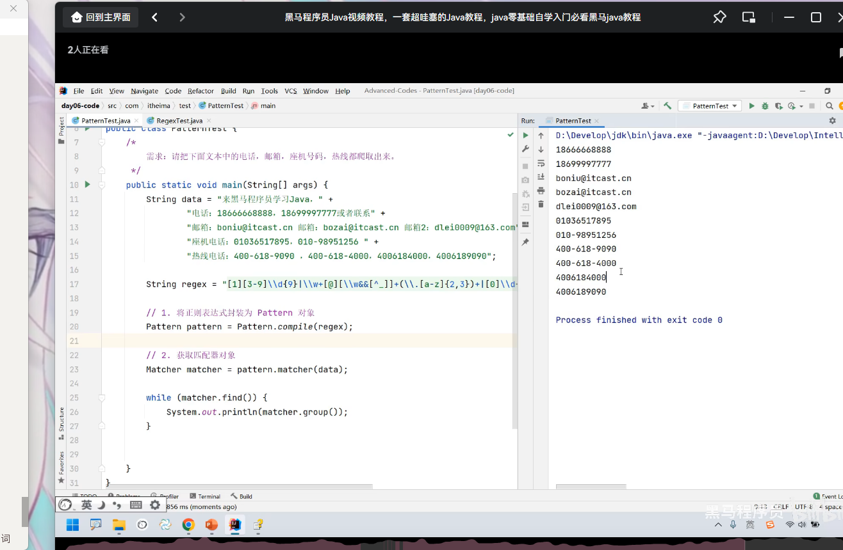This screenshot has width=843, height=550.
Task: Open Google Chrome from taskbar
Action: point(188,525)
